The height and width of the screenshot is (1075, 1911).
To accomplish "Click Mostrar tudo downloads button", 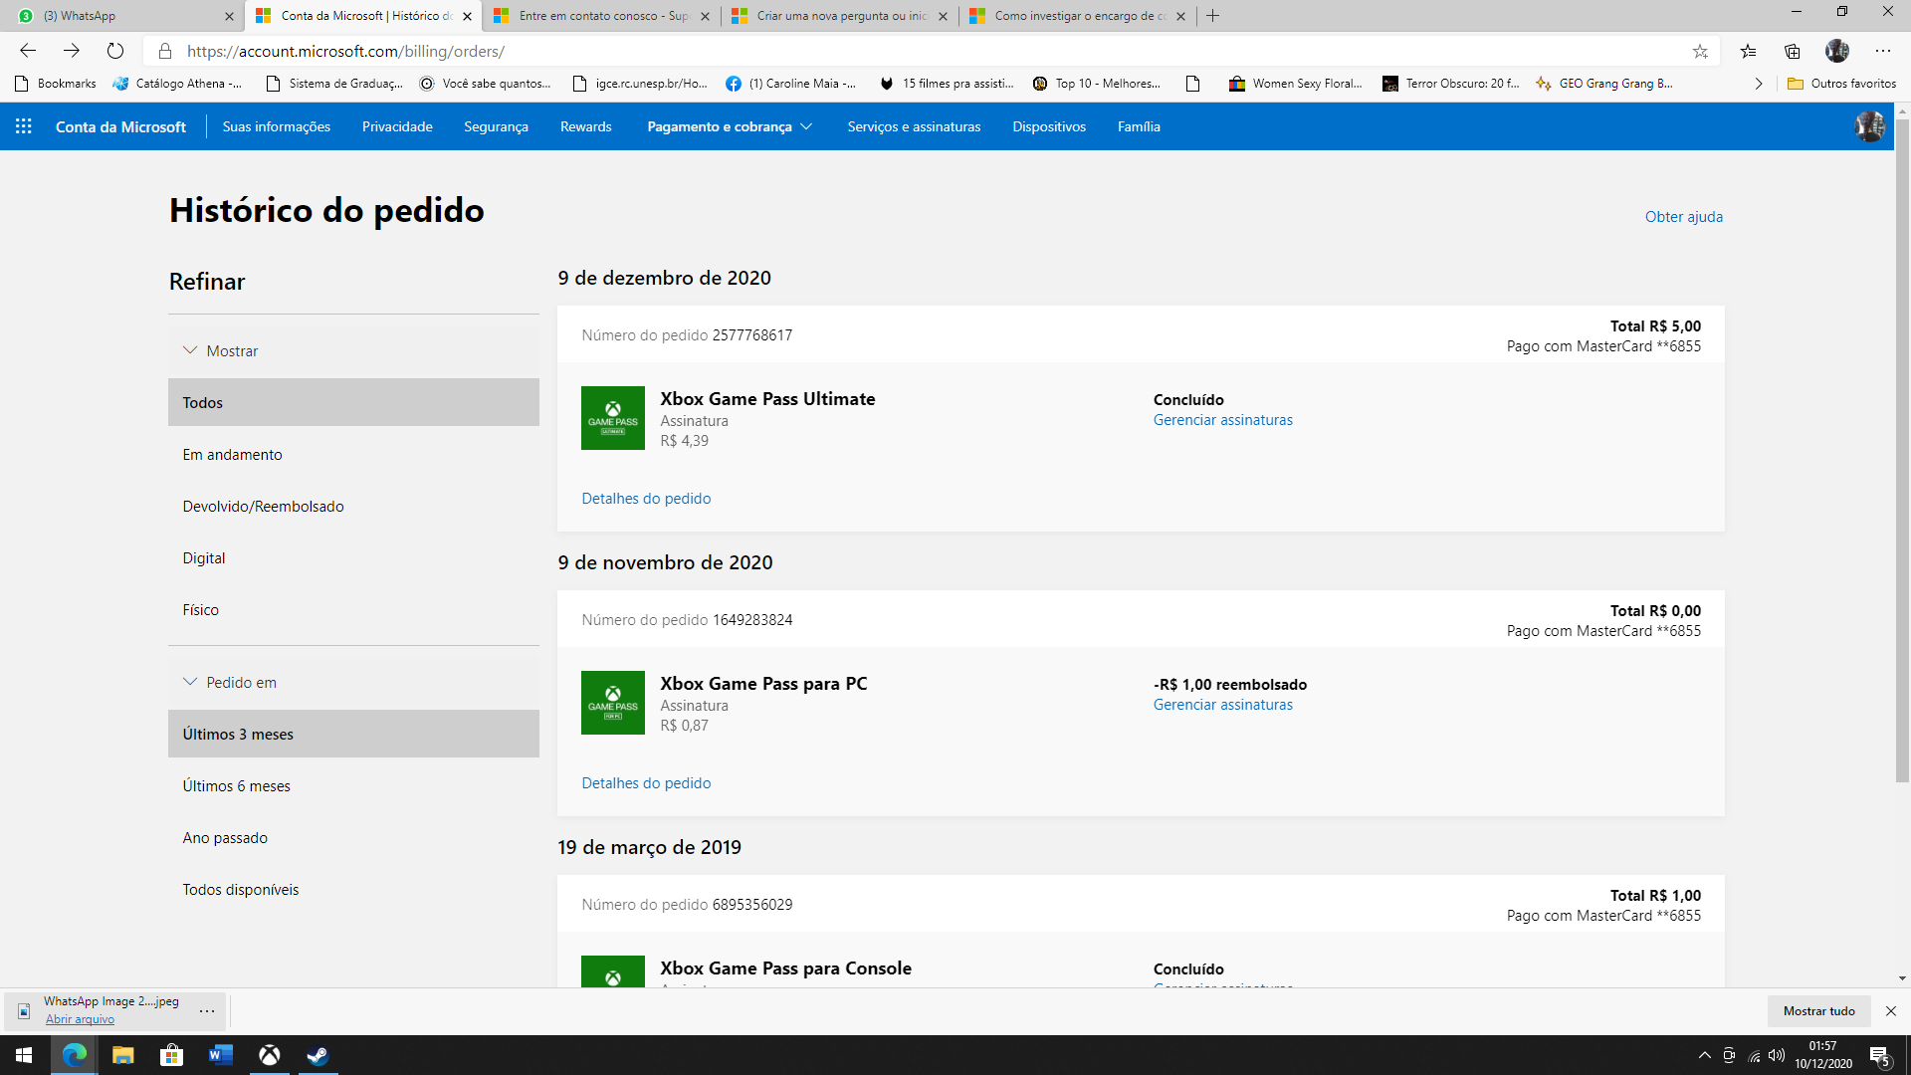I will (1818, 1011).
